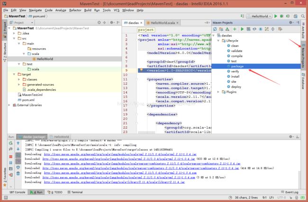Run HelloWorld with coverage icon

coord(288,16)
